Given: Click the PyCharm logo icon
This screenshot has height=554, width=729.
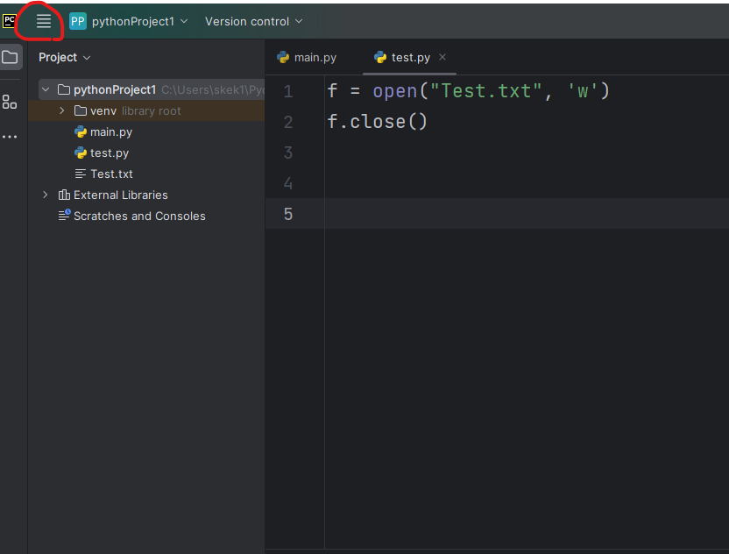Looking at the screenshot, I should (10, 21).
